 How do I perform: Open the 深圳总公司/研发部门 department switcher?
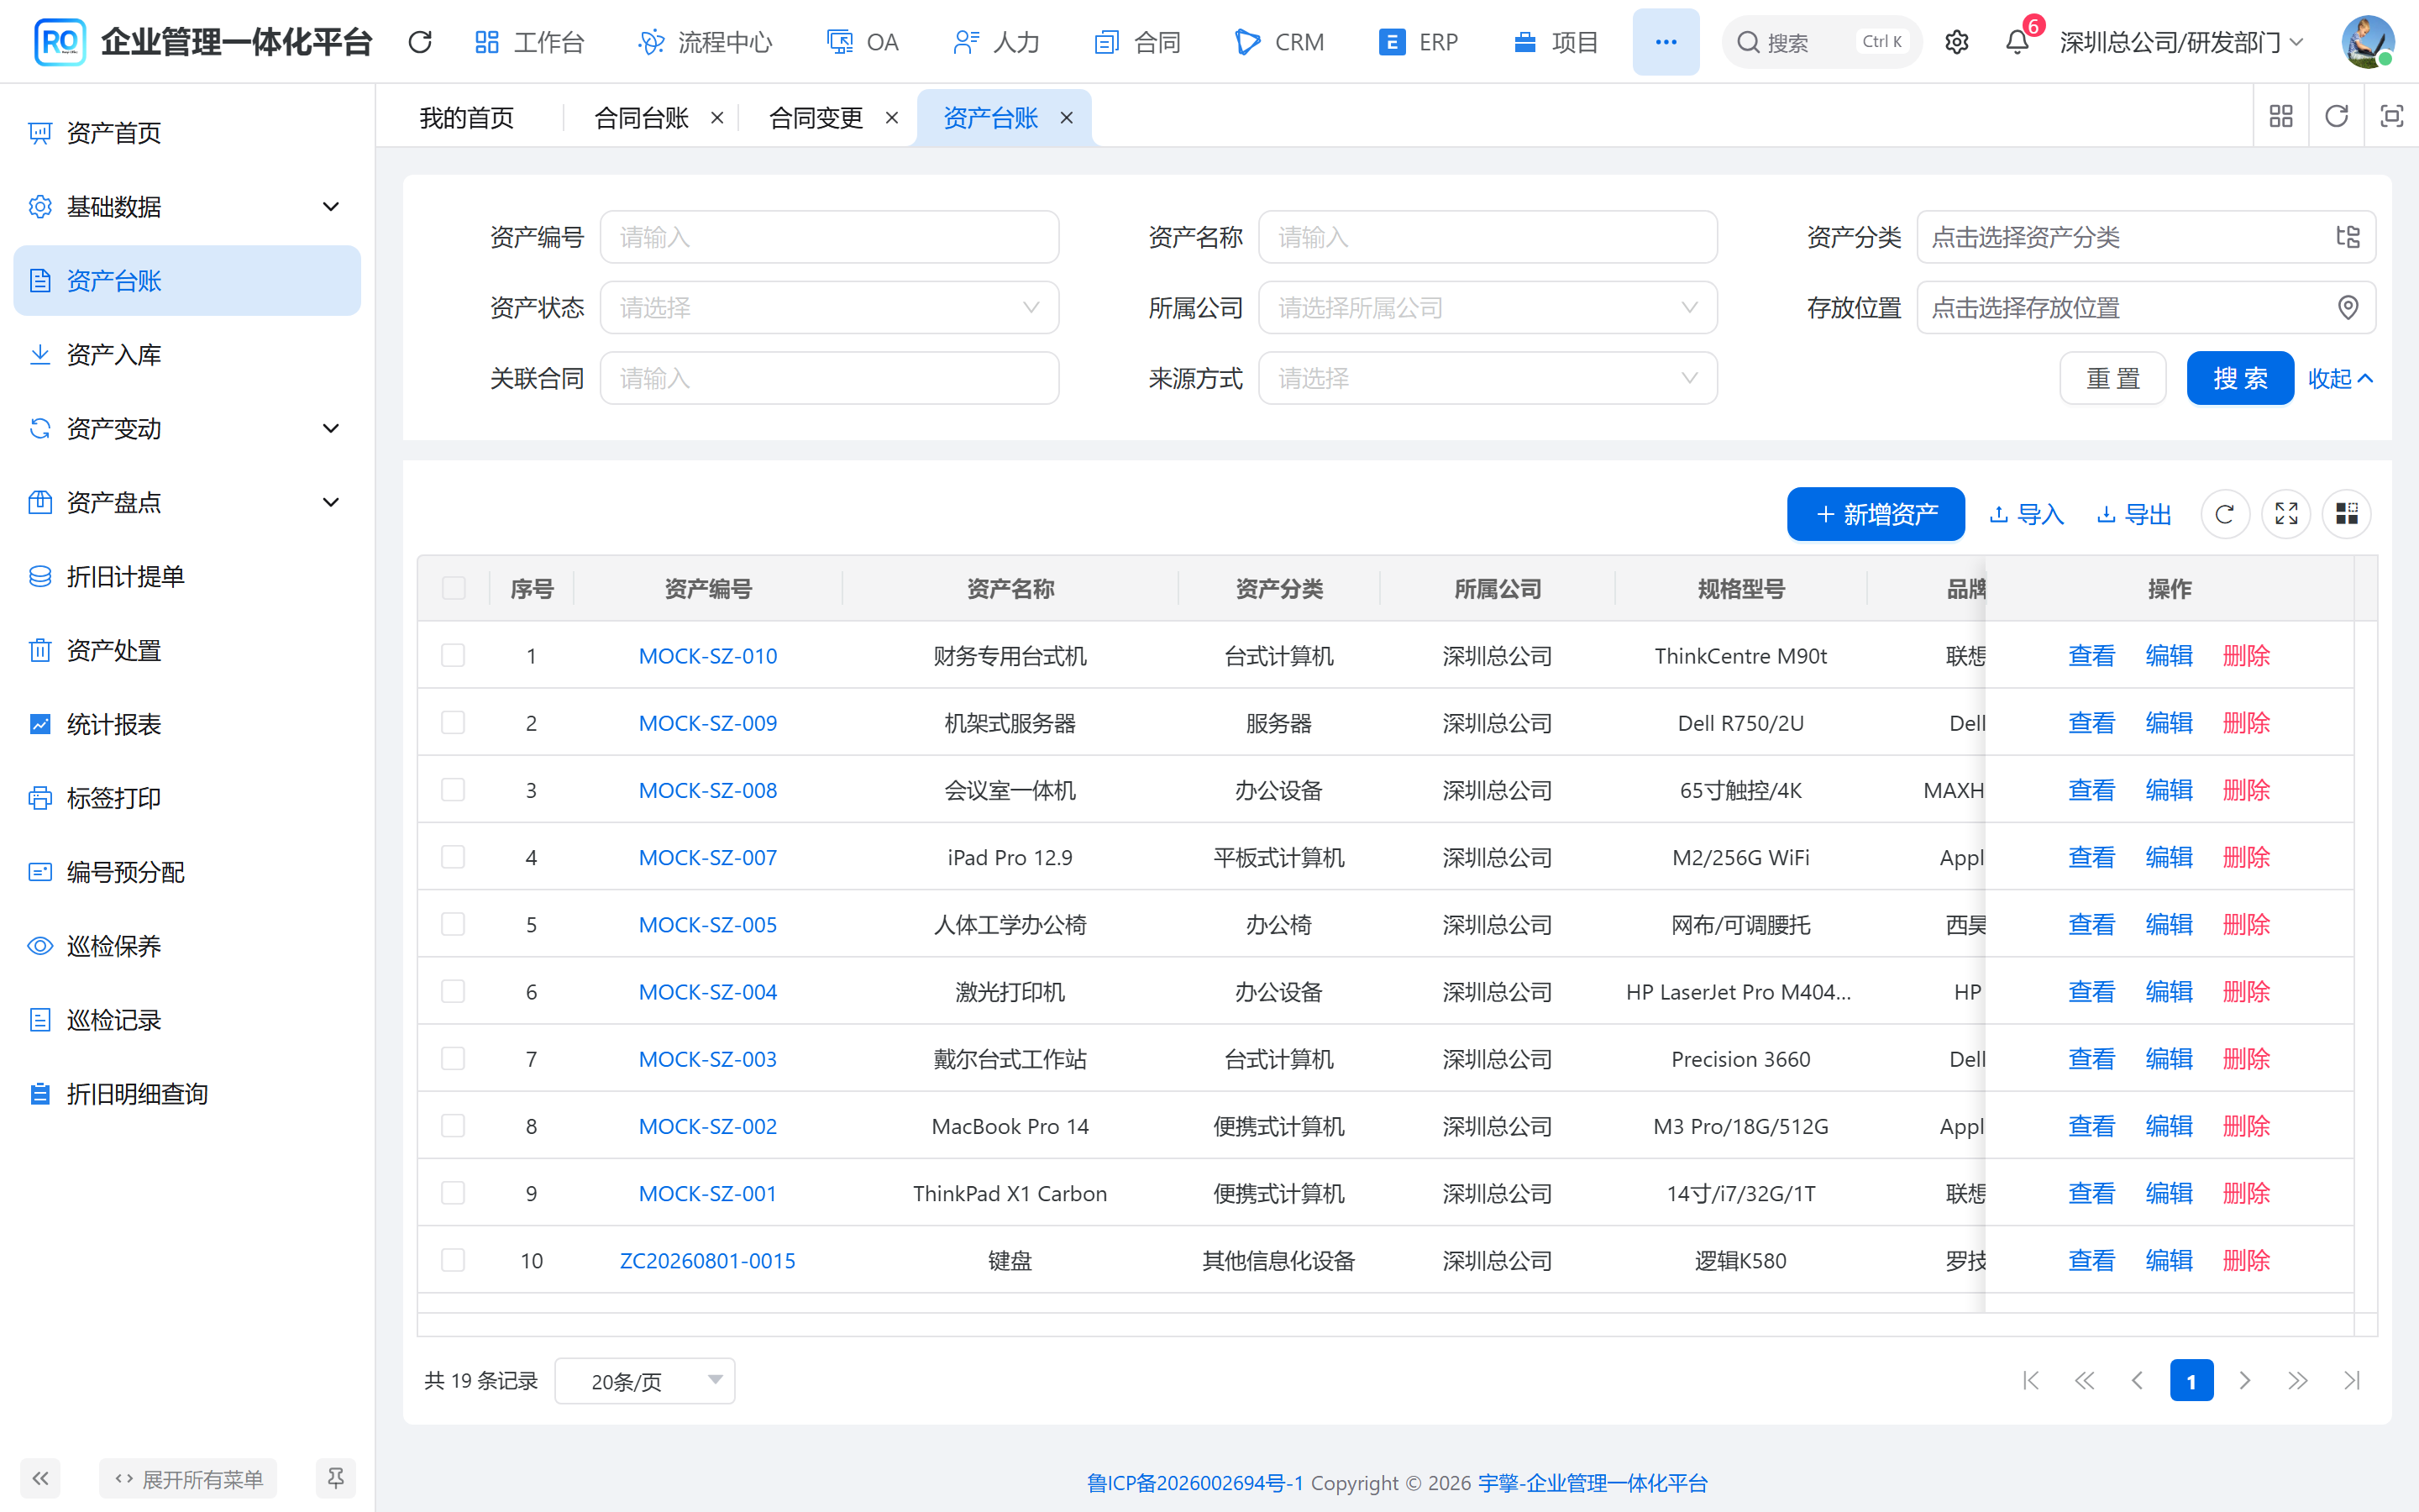tap(2181, 42)
